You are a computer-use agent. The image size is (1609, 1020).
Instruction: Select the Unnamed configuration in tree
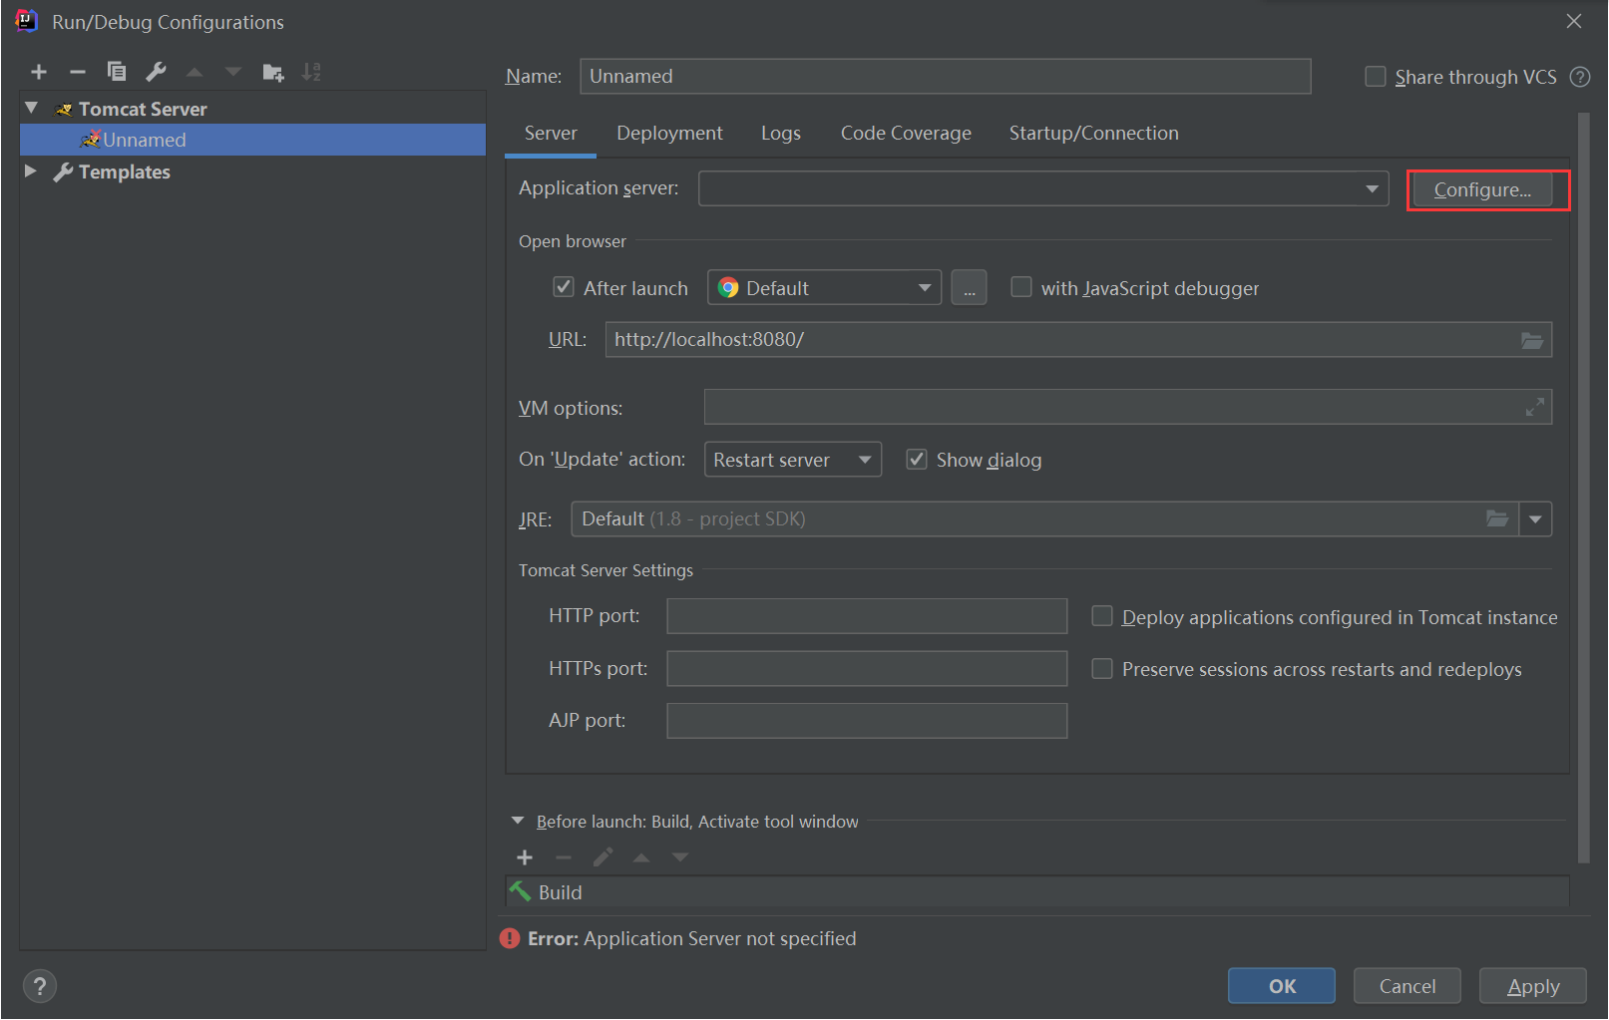click(x=252, y=140)
